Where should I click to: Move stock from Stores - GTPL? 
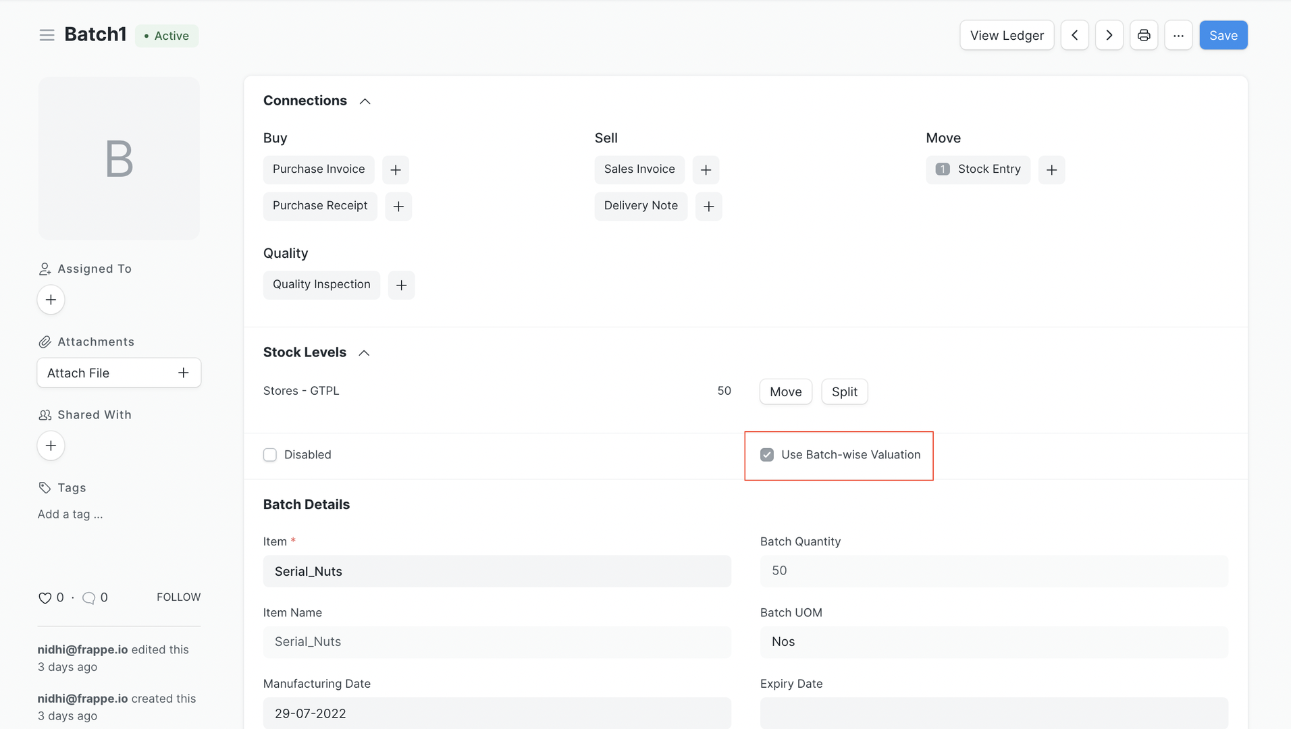(x=785, y=391)
